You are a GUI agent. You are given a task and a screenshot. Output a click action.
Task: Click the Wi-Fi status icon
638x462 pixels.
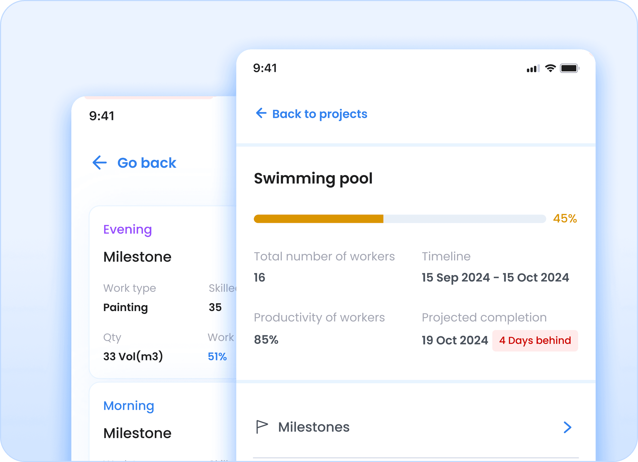(x=550, y=68)
